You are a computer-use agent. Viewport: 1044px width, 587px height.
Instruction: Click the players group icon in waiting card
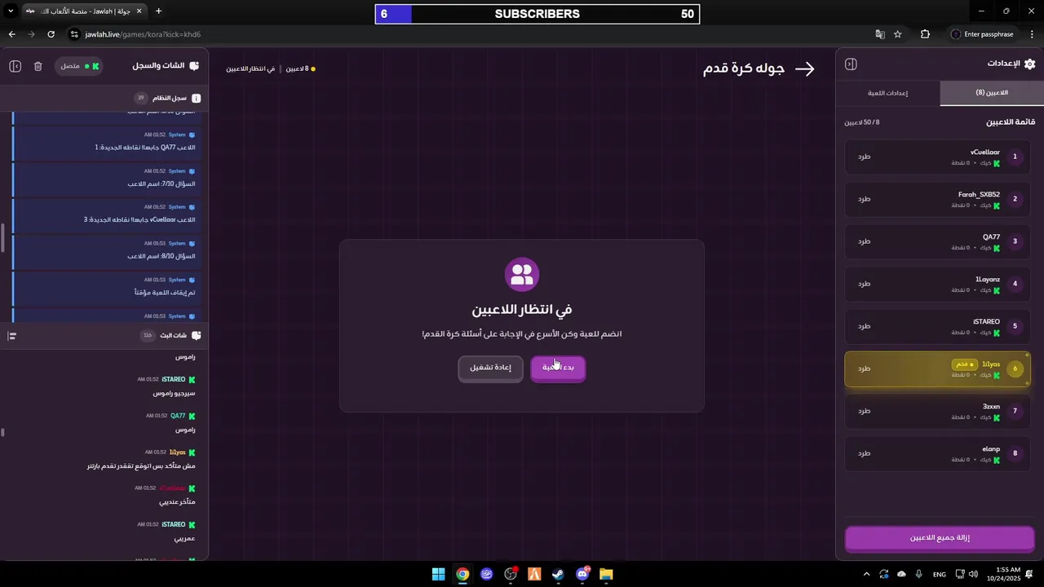tap(522, 274)
